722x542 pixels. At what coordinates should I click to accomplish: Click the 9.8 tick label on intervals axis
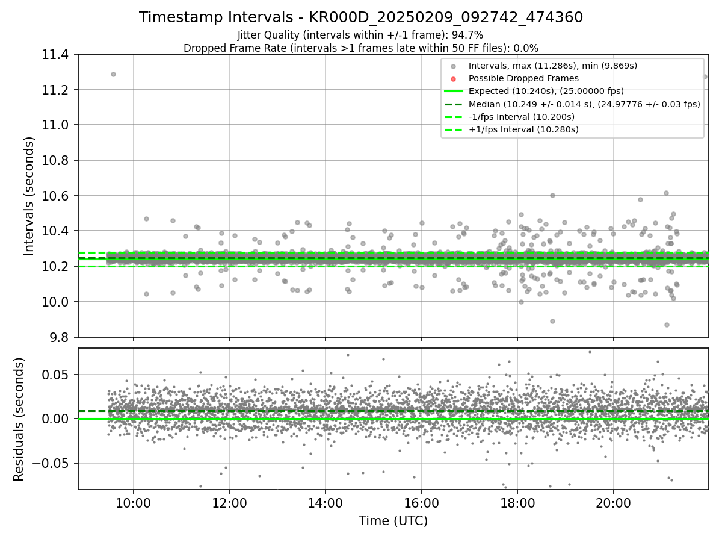(x=60, y=337)
